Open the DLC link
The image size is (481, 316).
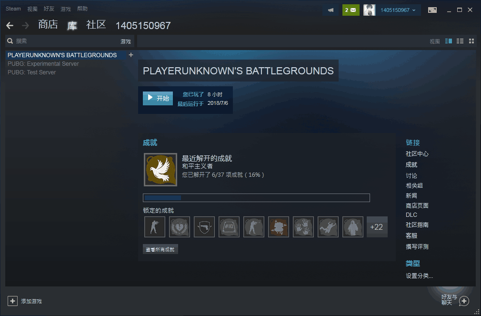411,214
